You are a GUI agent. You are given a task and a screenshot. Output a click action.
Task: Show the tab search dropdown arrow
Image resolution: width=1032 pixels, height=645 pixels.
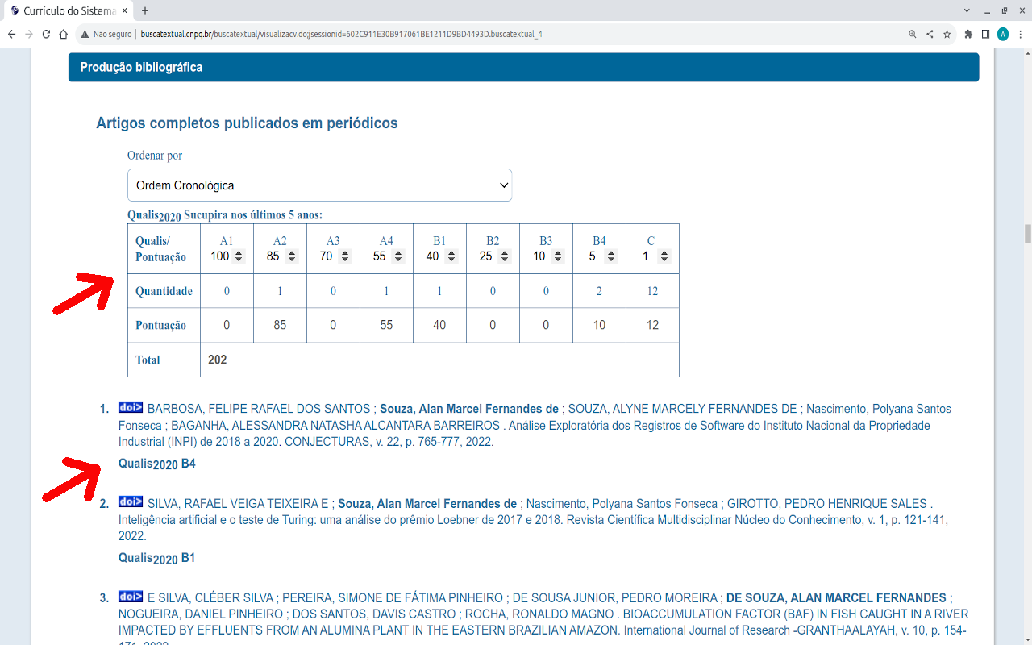967,10
